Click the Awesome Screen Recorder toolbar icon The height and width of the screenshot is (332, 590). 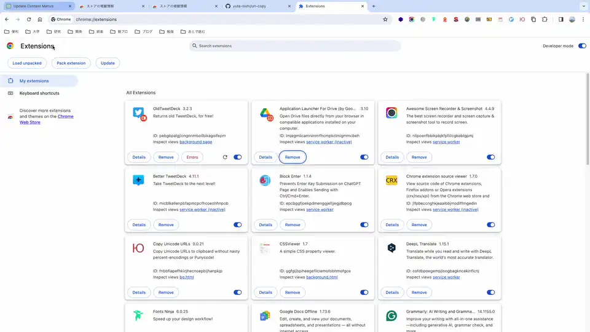[x=412, y=20]
